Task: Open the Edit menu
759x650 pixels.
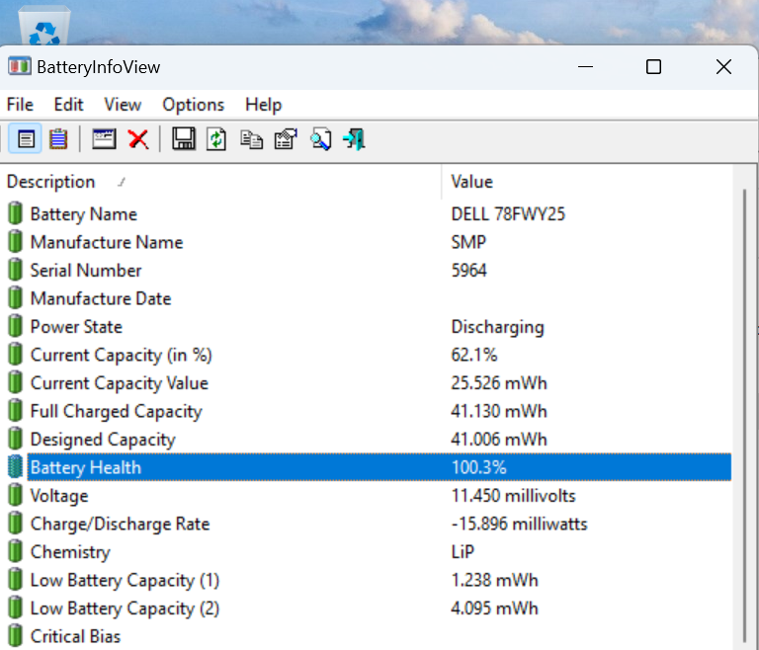Action: (x=68, y=105)
